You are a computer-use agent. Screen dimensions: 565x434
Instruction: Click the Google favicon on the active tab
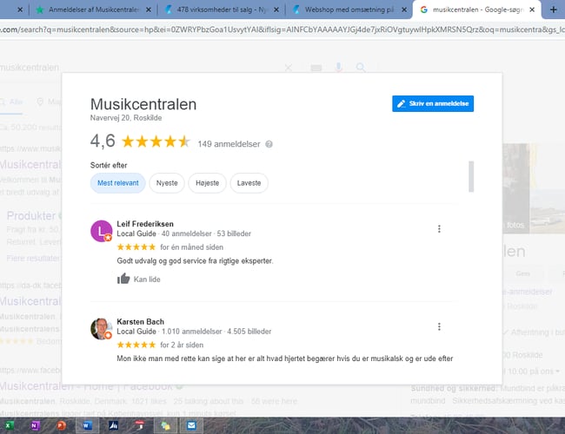(x=424, y=10)
